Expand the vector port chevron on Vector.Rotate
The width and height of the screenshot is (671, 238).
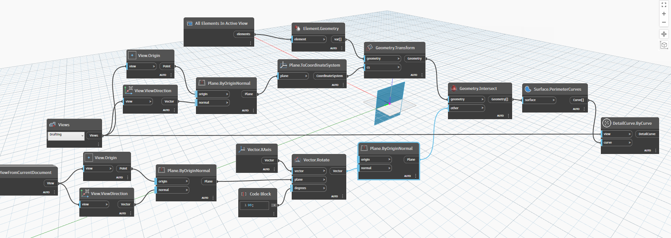(324, 171)
